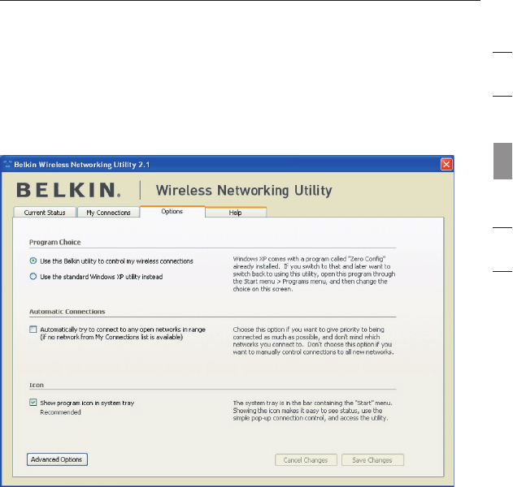The width and height of the screenshot is (513, 487).
Task: Click the 'Program Choice' section heading
Action: 55,242
